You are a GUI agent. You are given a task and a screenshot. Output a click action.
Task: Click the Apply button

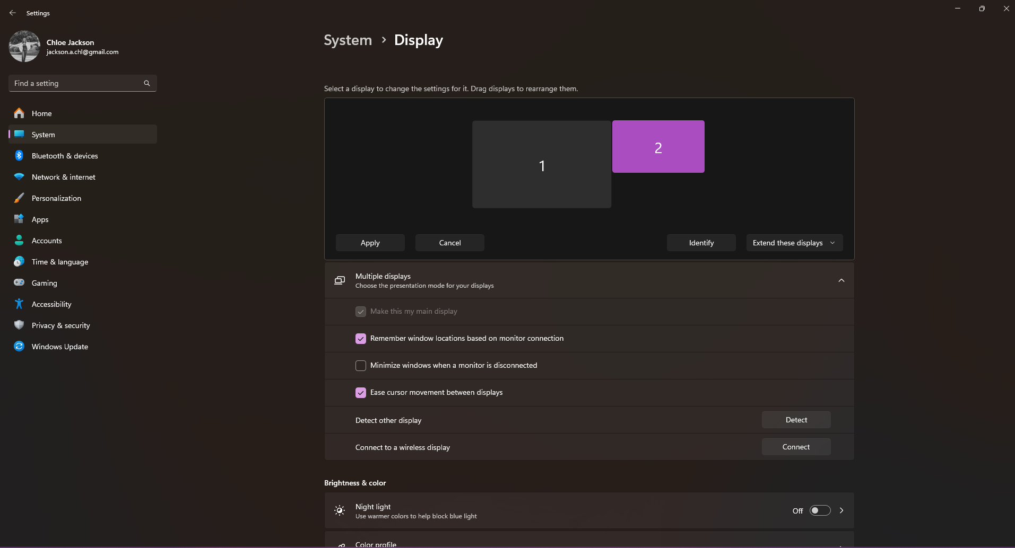point(370,243)
